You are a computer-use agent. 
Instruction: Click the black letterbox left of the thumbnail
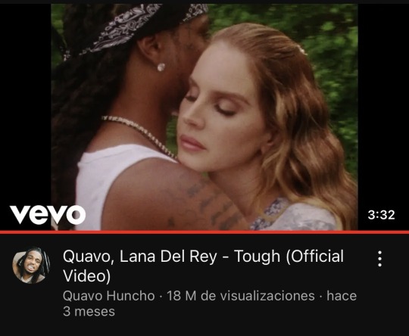(25, 104)
